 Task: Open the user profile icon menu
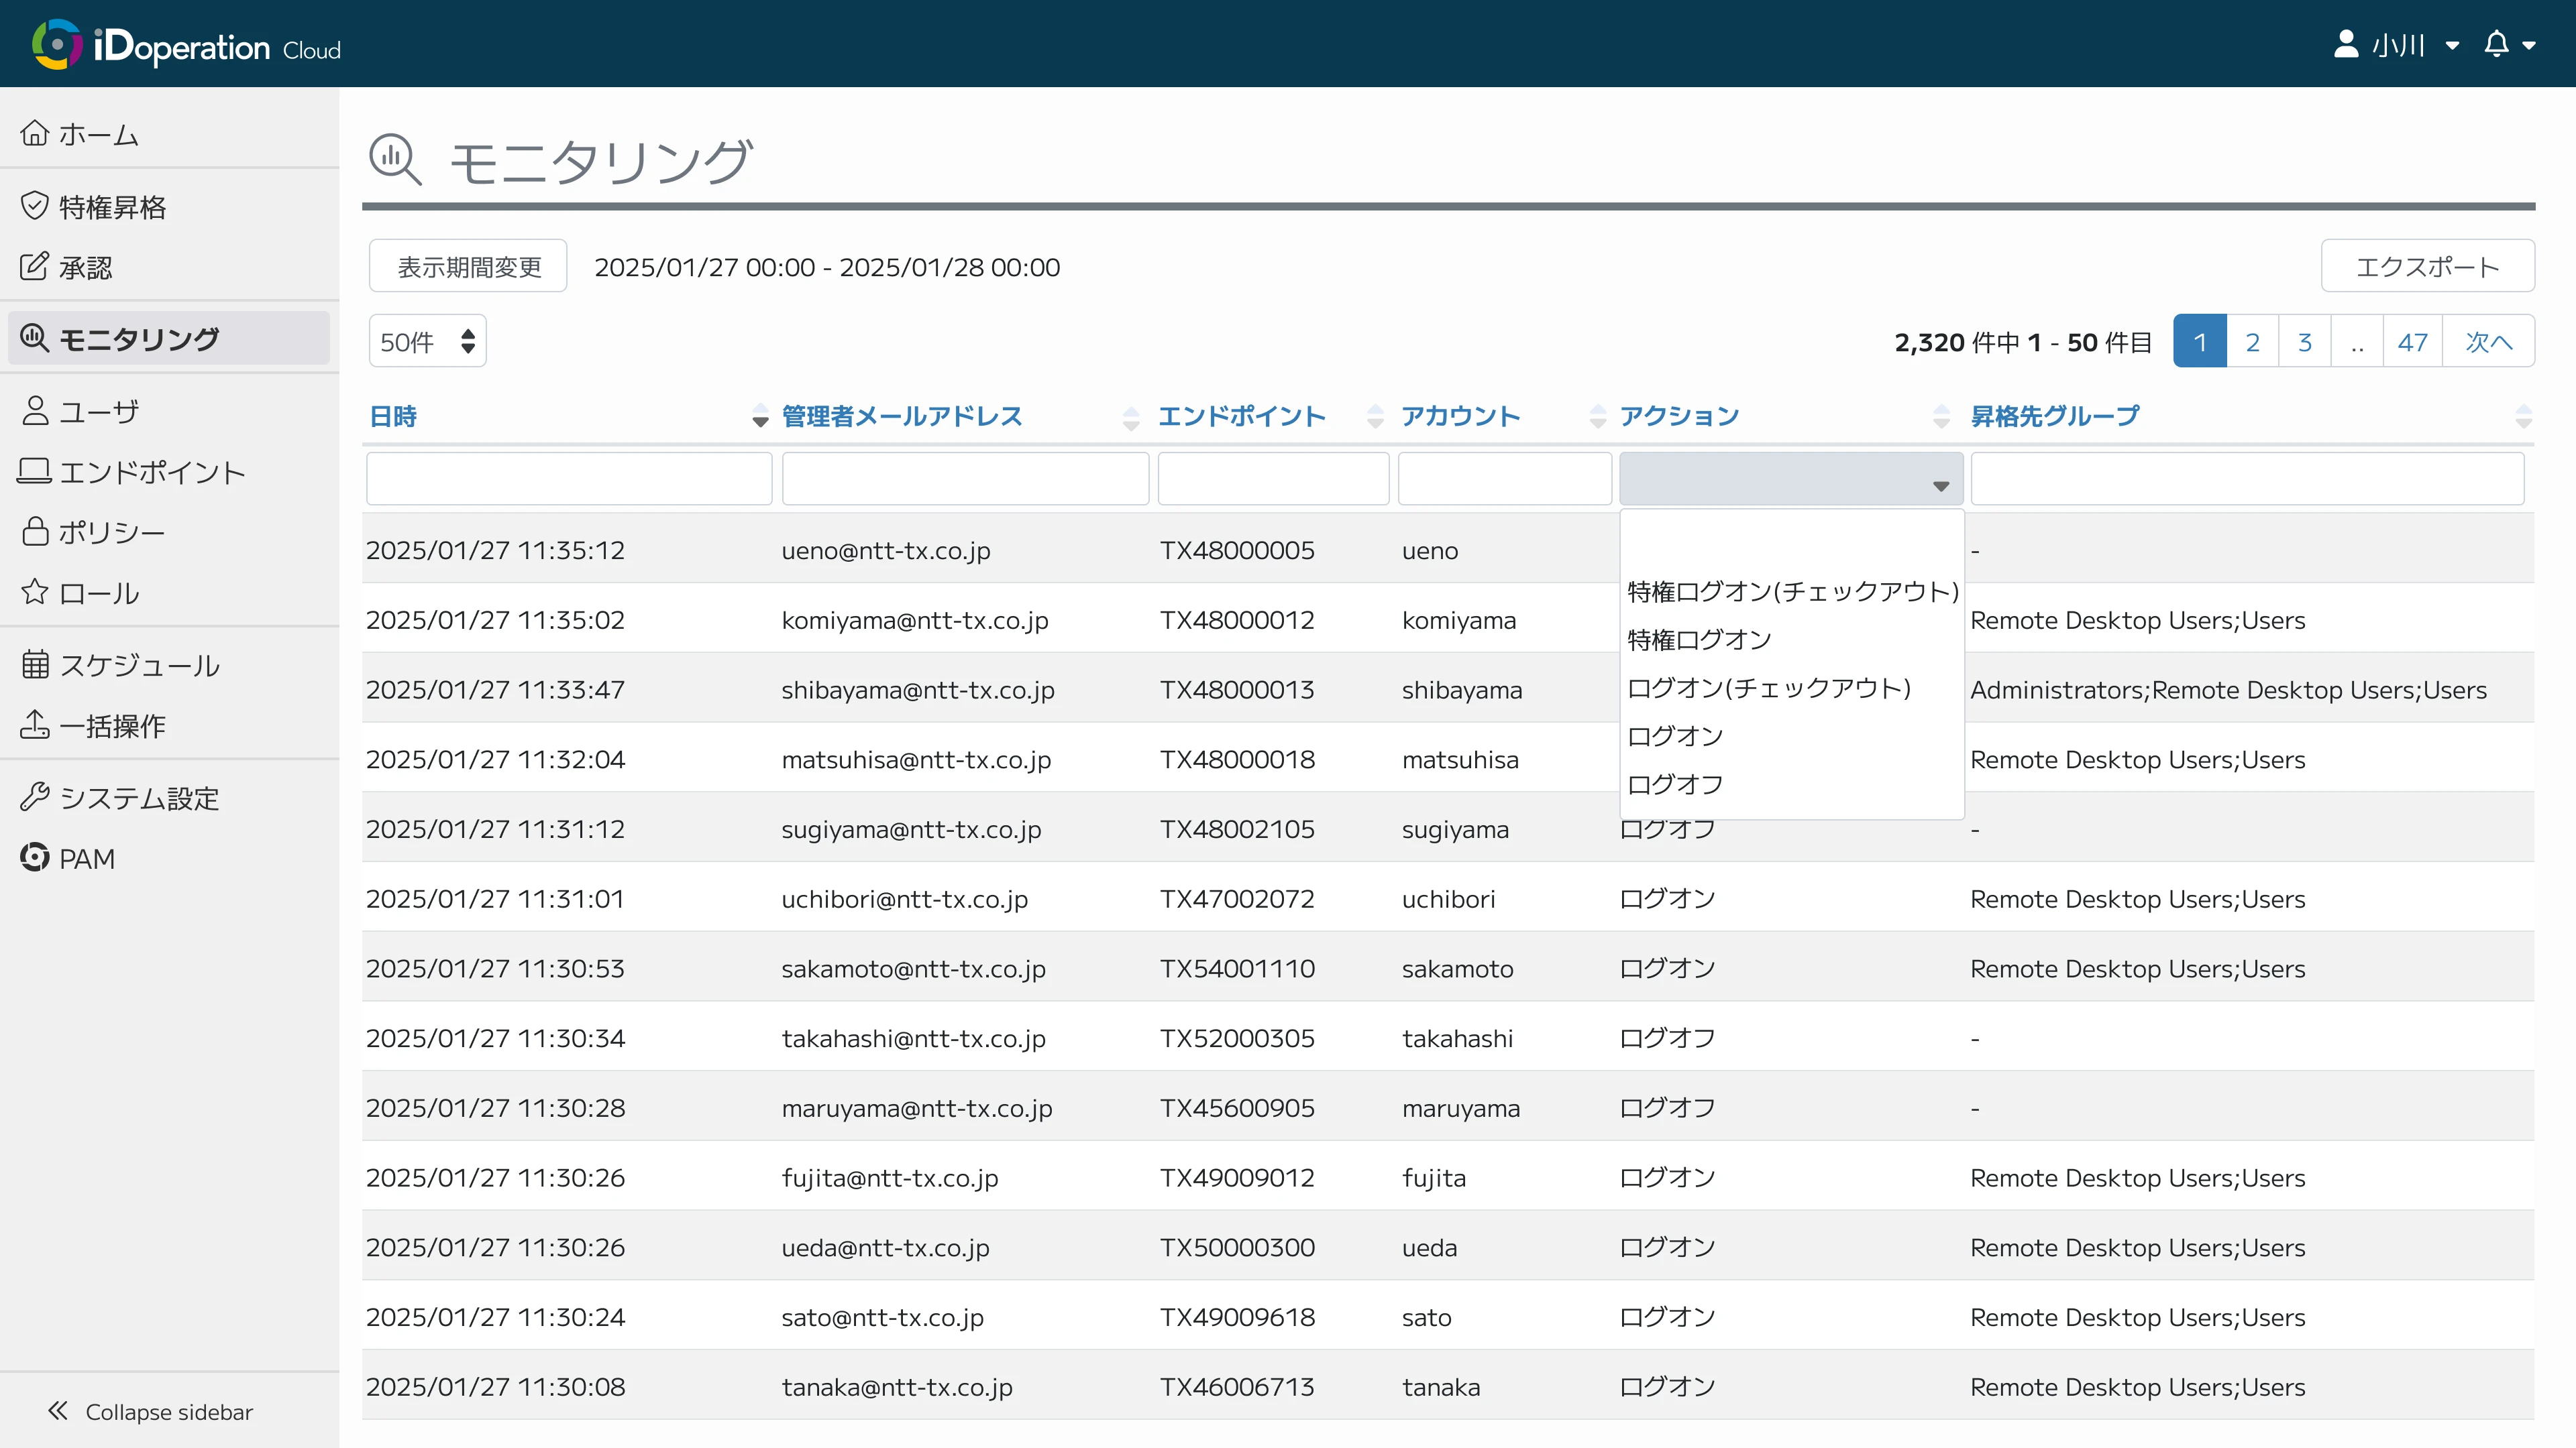pos(2346,44)
